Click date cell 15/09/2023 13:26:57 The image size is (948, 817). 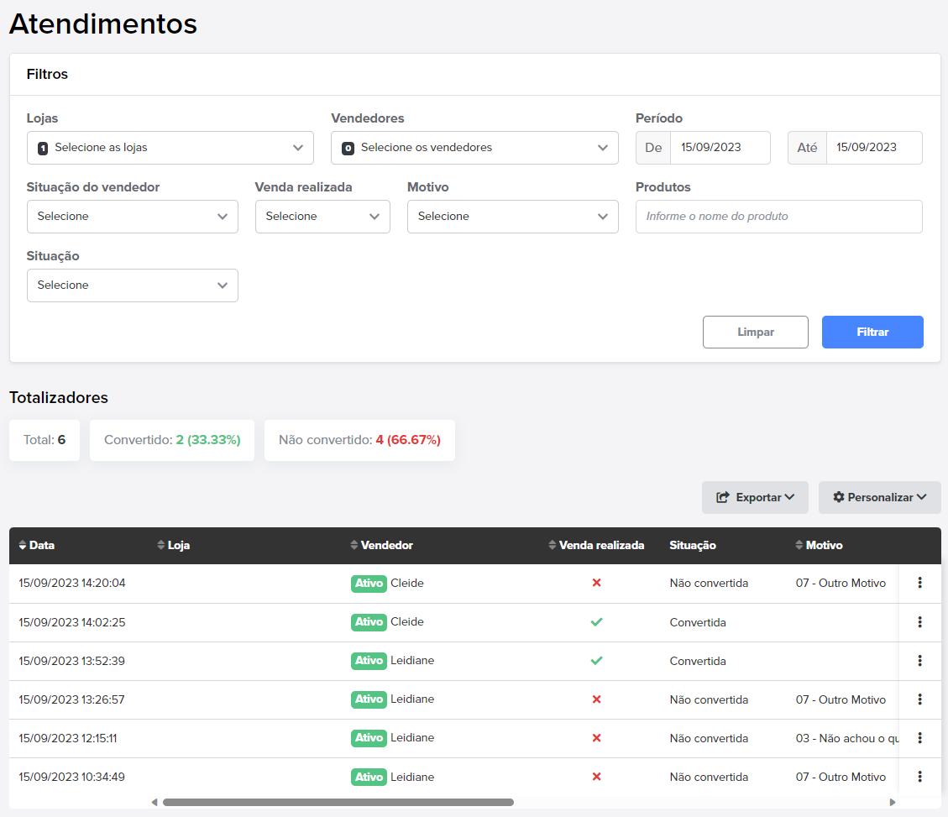[x=71, y=699]
